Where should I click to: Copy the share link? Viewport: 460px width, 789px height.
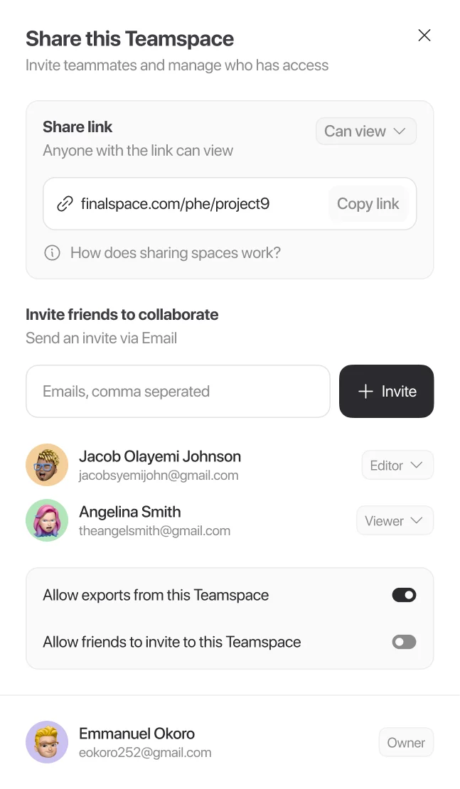coord(368,204)
